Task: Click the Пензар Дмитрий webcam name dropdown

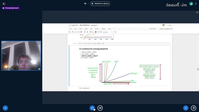Action: click(9, 69)
